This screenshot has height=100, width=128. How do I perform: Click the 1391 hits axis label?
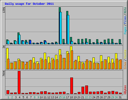click(x=4, y=10)
